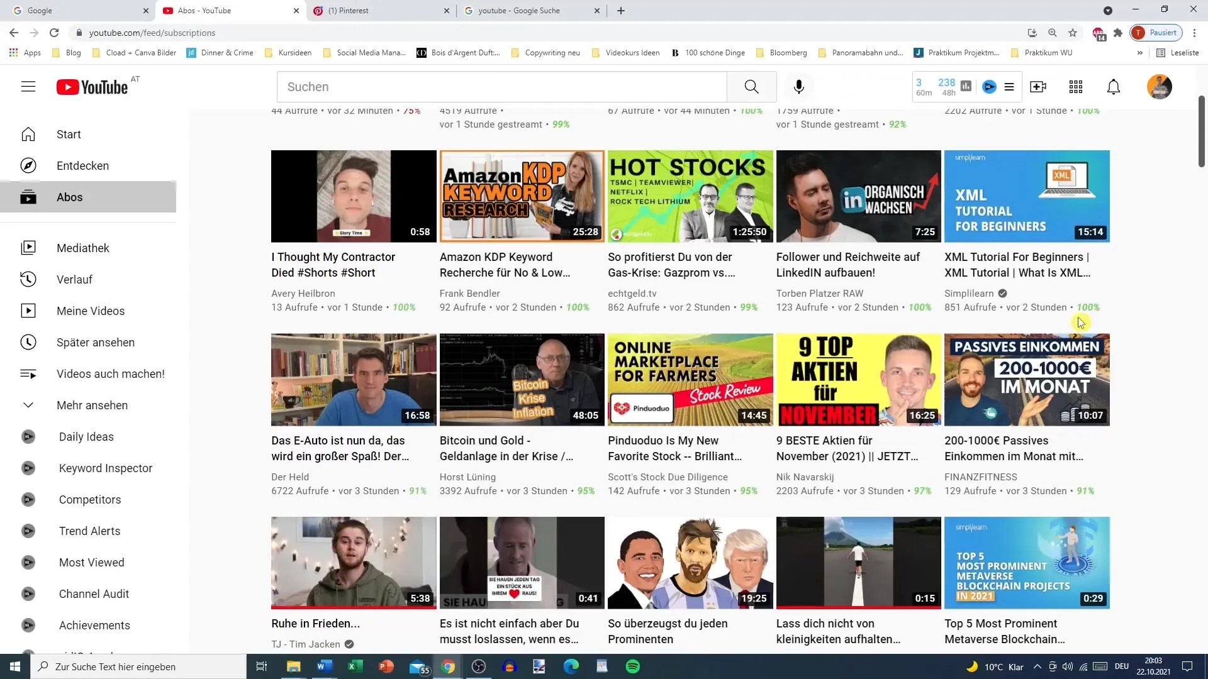Open Meine Videos
This screenshot has height=679, width=1208.
point(88,311)
